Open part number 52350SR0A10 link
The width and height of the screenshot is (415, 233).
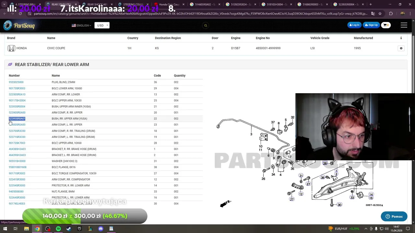click(17, 94)
